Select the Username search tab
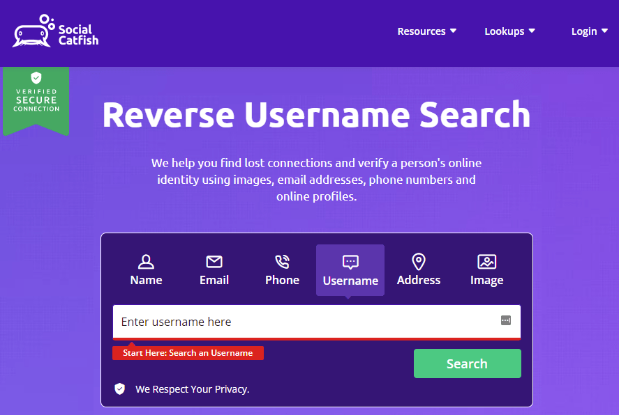 pos(350,270)
